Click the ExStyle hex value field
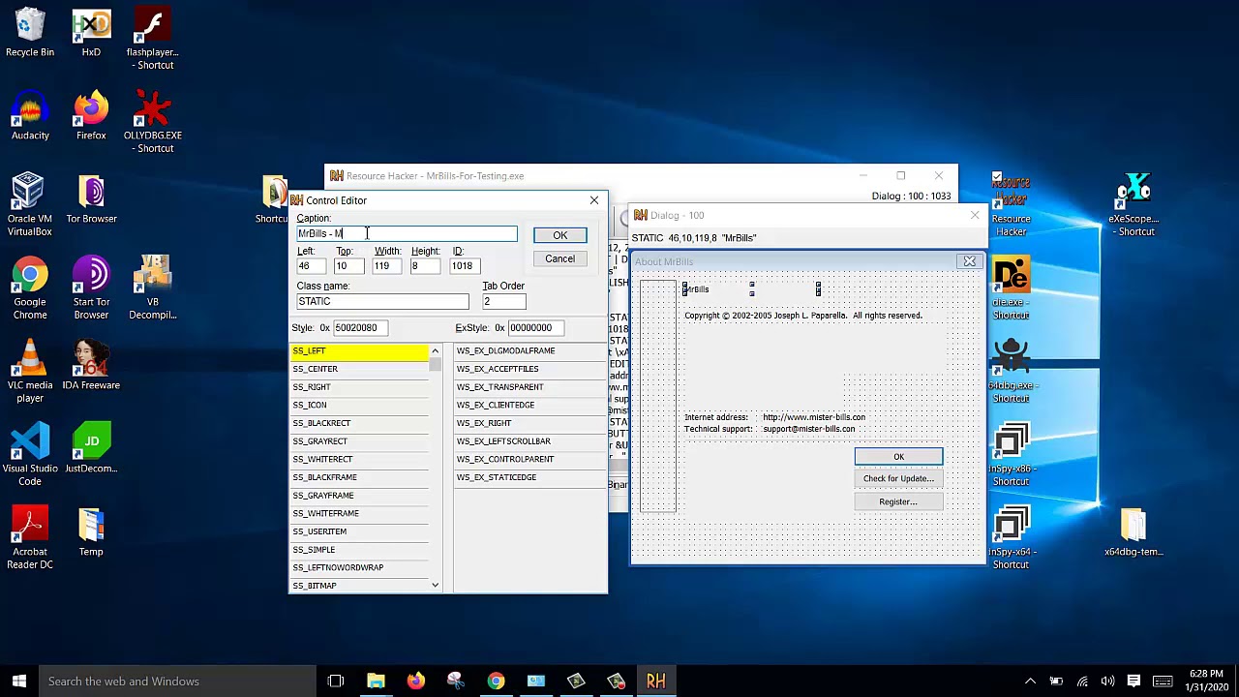The height and width of the screenshot is (697, 1239). tap(536, 327)
